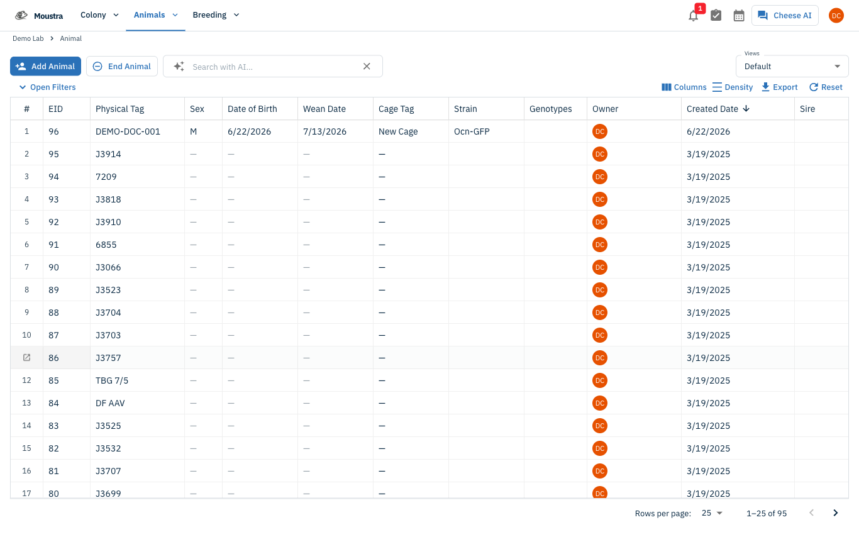Screen dimensions: 859x537
Task: Change table Density
Action: pyautogui.click(x=733, y=87)
